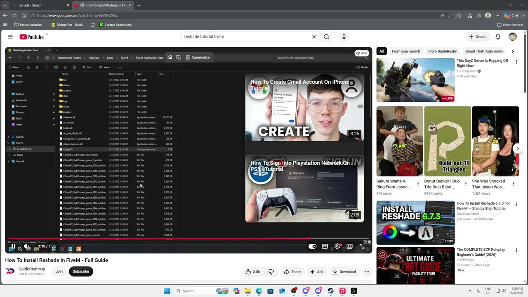Share the video
528x297 pixels.
point(292,272)
